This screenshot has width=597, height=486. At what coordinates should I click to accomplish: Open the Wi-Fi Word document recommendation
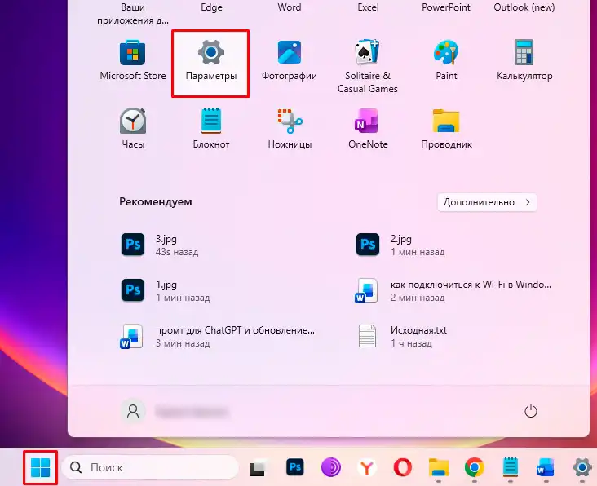pyautogui.click(x=453, y=290)
